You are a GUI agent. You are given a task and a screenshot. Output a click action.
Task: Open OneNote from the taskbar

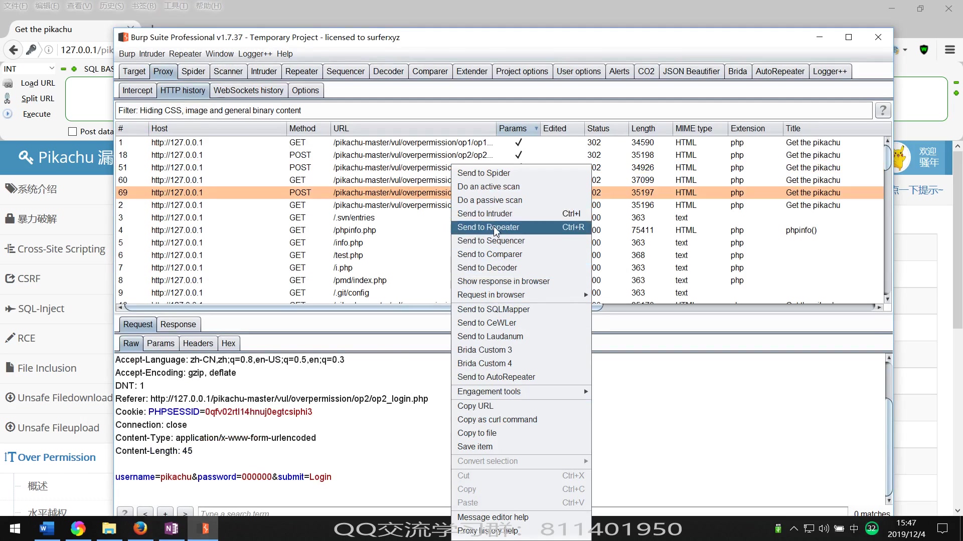click(172, 528)
